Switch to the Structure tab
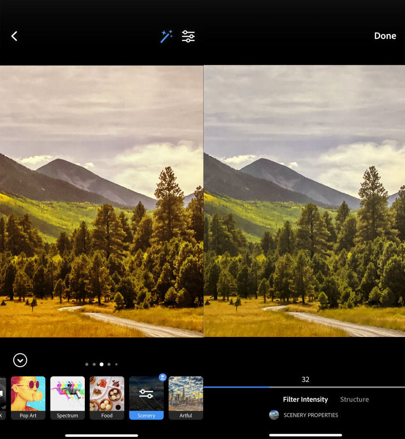Viewport: 405px width, 439px height. pos(354,399)
